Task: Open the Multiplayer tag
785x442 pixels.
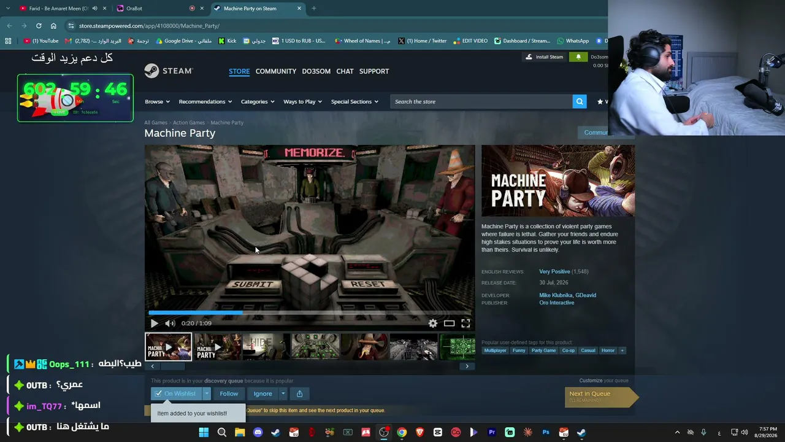Action: (495, 351)
